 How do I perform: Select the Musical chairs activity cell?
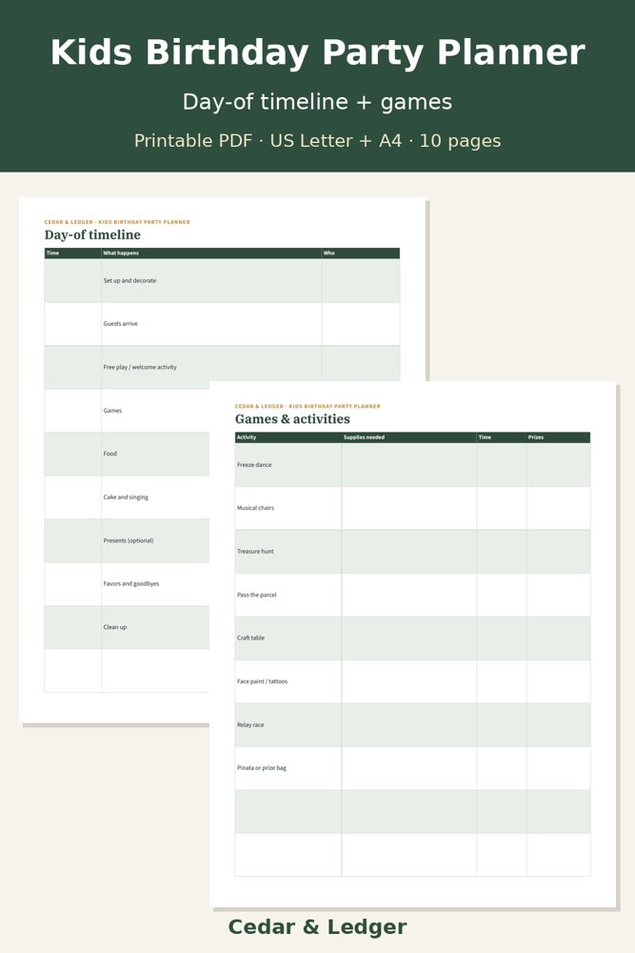[x=288, y=508]
